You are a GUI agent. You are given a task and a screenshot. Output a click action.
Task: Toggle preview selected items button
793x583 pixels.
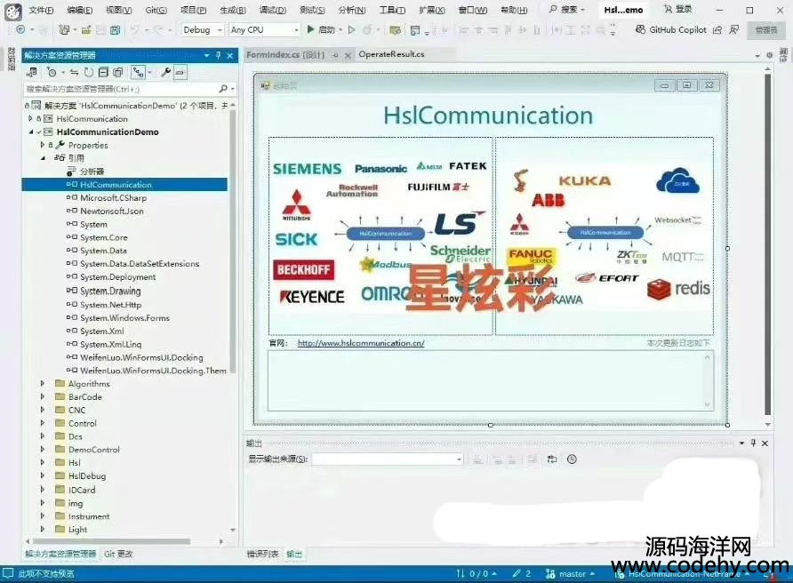pos(180,72)
